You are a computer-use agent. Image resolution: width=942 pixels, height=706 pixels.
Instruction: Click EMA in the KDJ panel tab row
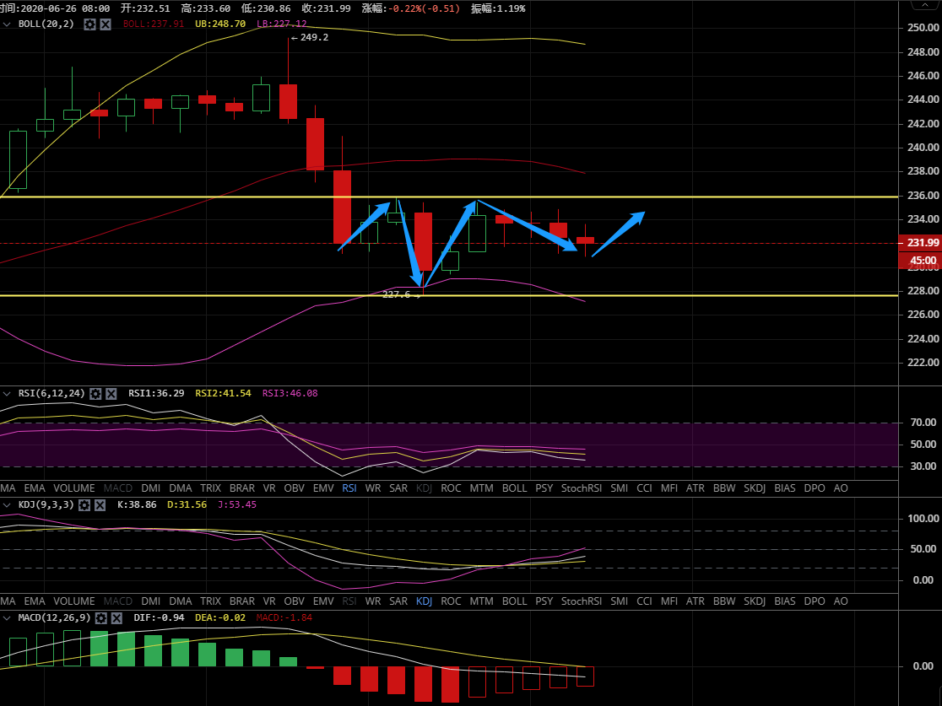point(35,601)
